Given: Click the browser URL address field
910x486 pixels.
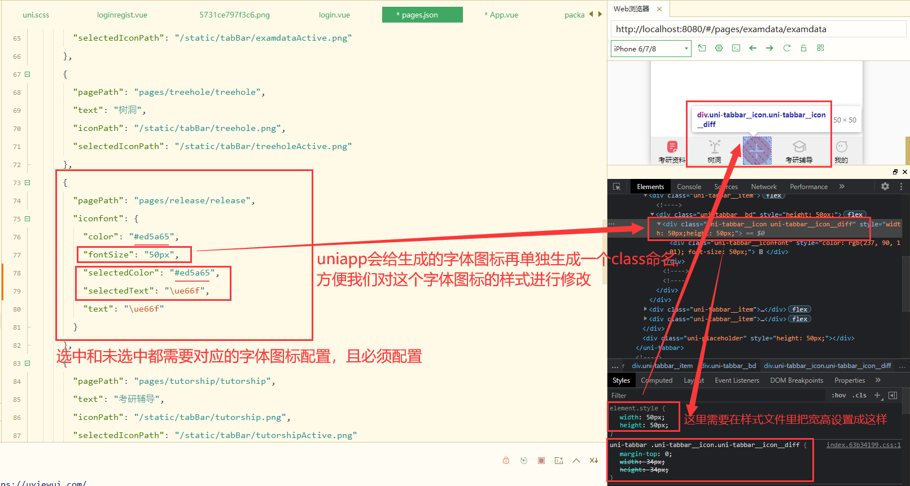Looking at the screenshot, I should coord(758,29).
